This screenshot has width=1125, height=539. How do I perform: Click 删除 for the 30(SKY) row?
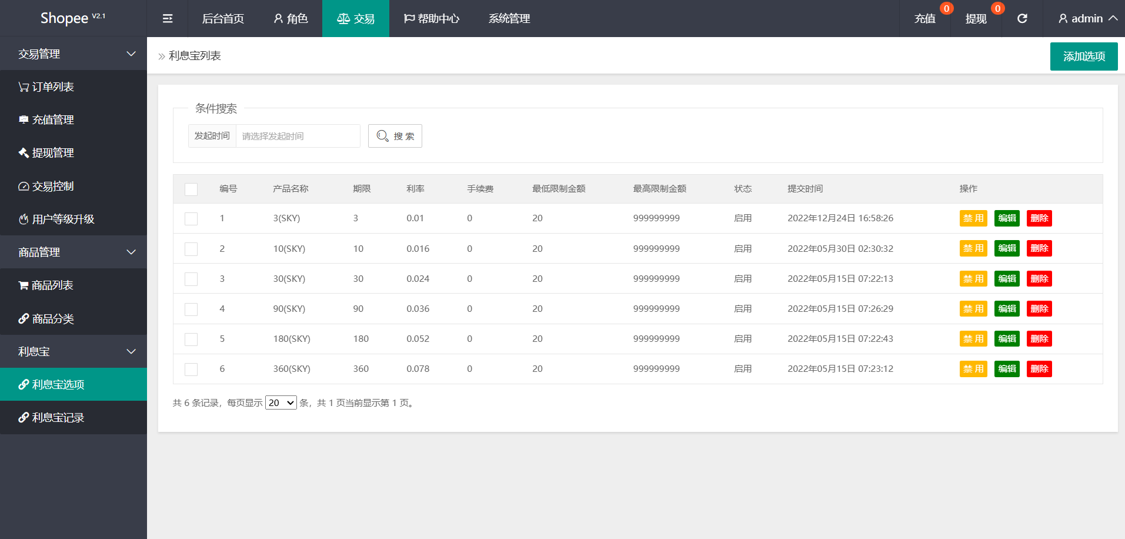[x=1039, y=279]
